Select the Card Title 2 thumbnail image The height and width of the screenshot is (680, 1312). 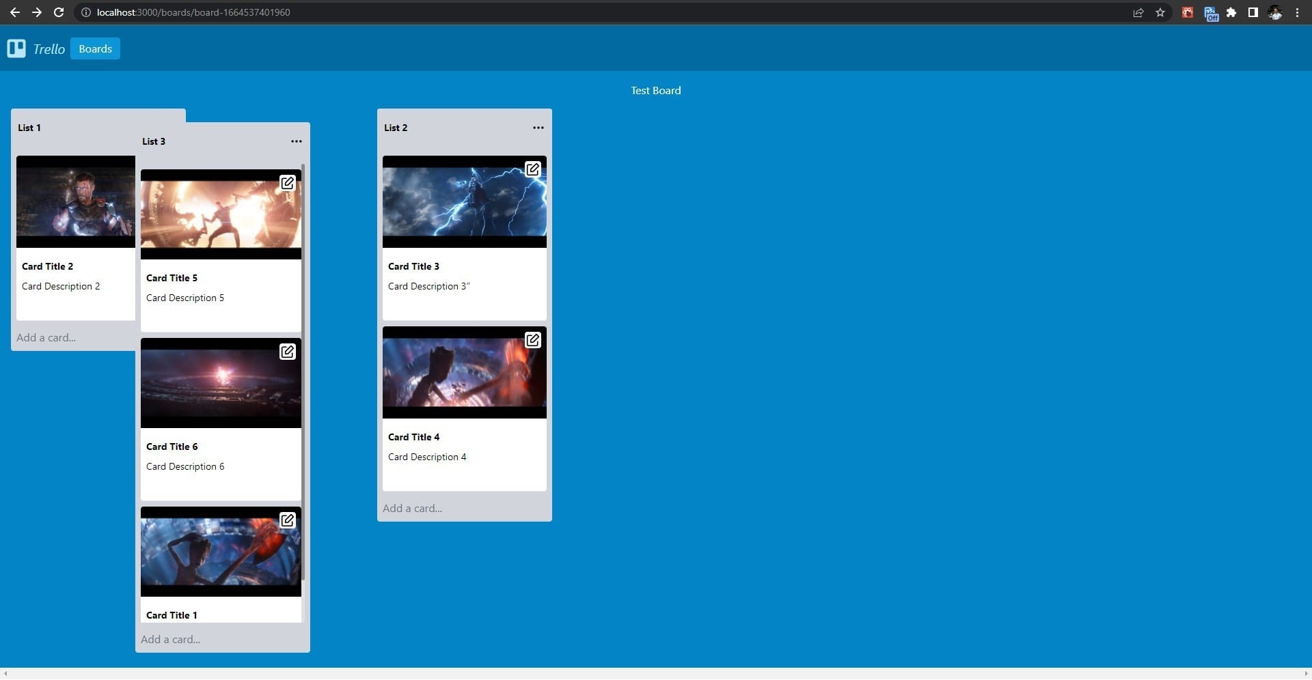coord(76,201)
